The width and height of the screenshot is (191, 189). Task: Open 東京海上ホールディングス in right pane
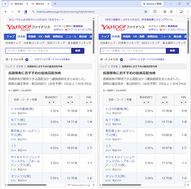click(120, 133)
